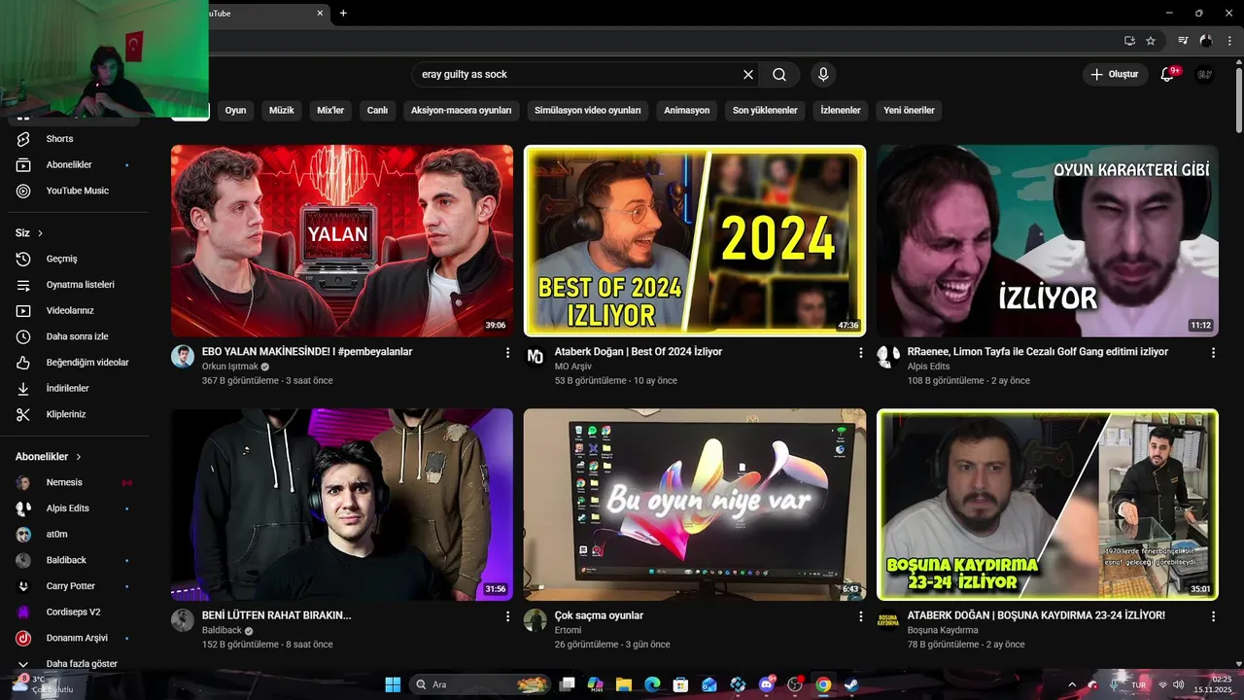Select Yeni öneriler filter chip

(x=909, y=111)
